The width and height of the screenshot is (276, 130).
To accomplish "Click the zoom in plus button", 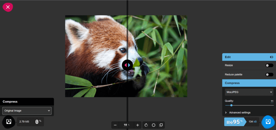I will coord(137,125).
